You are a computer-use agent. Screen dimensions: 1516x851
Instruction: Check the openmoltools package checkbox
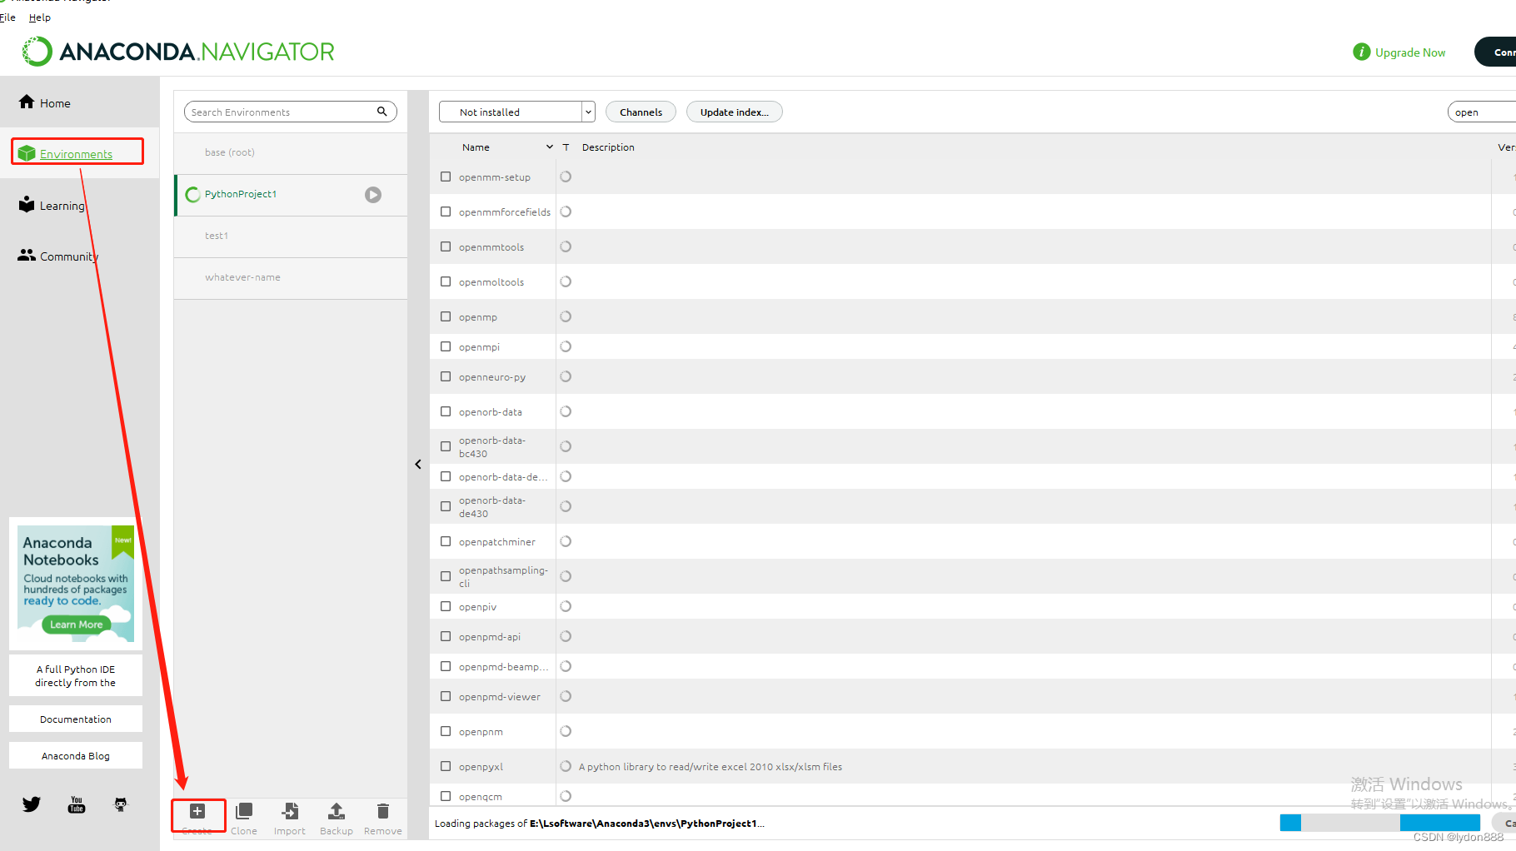[446, 281]
